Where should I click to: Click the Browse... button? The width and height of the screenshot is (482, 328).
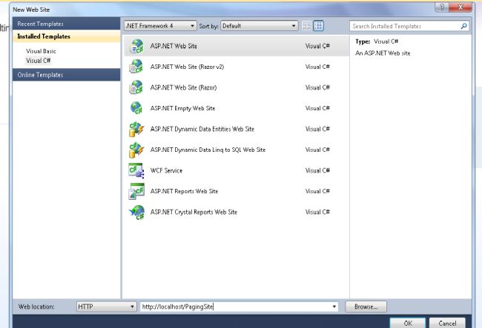click(366, 307)
